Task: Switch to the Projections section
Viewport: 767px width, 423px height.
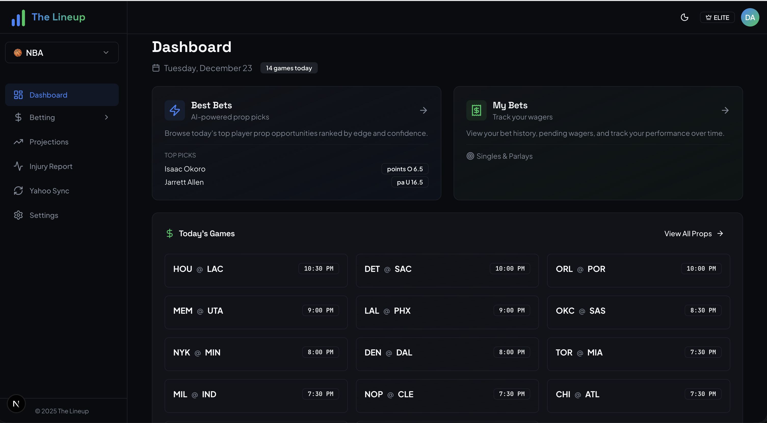Action: tap(49, 142)
